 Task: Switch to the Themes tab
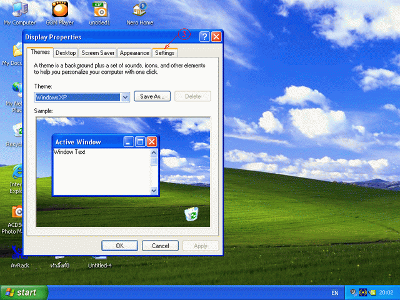40,52
